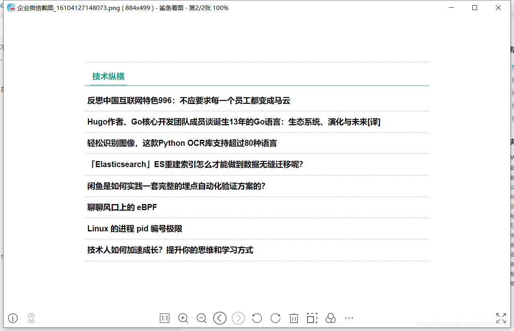The height and width of the screenshot is (331, 514).
Task: Select the crop tool
Action: pyautogui.click(x=312, y=318)
